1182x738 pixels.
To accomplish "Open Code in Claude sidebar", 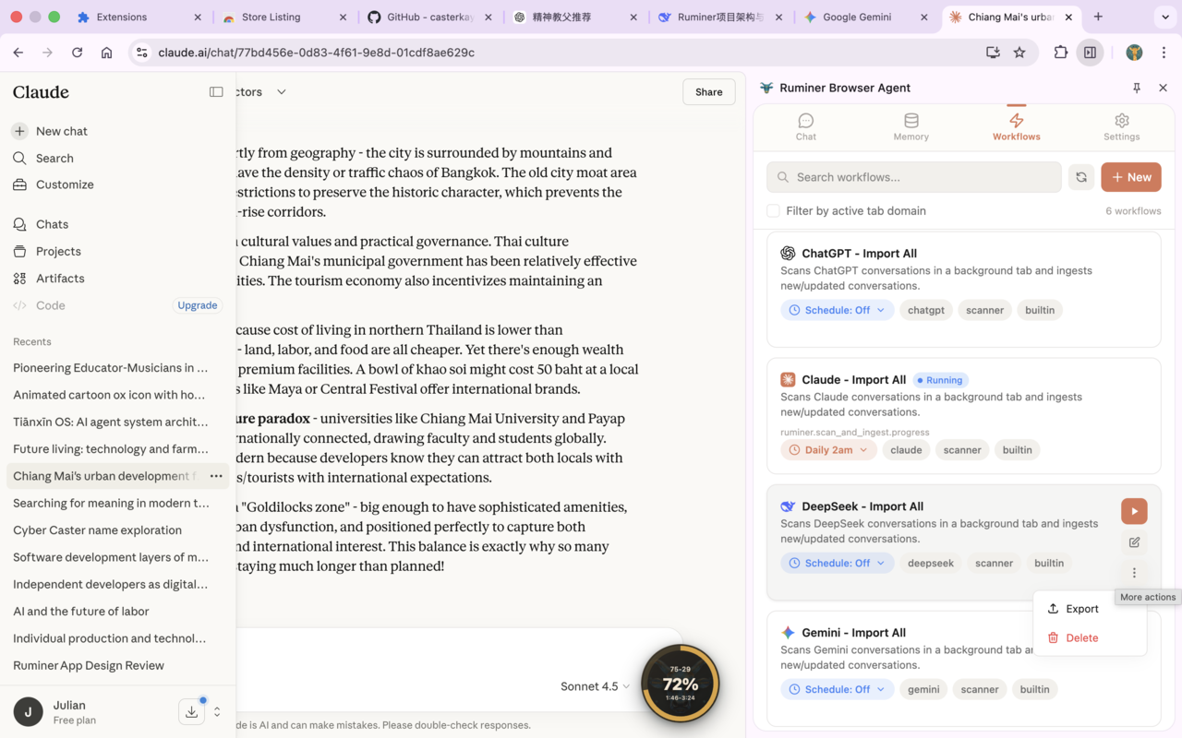I will [x=51, y=305].
